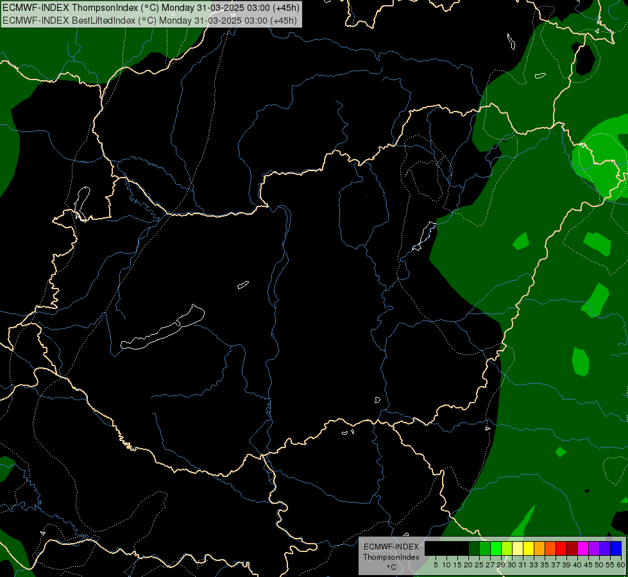The width and height of the screenshot is (628, 577).
Task: Click the legend value 20
Action: coord(468,565)
